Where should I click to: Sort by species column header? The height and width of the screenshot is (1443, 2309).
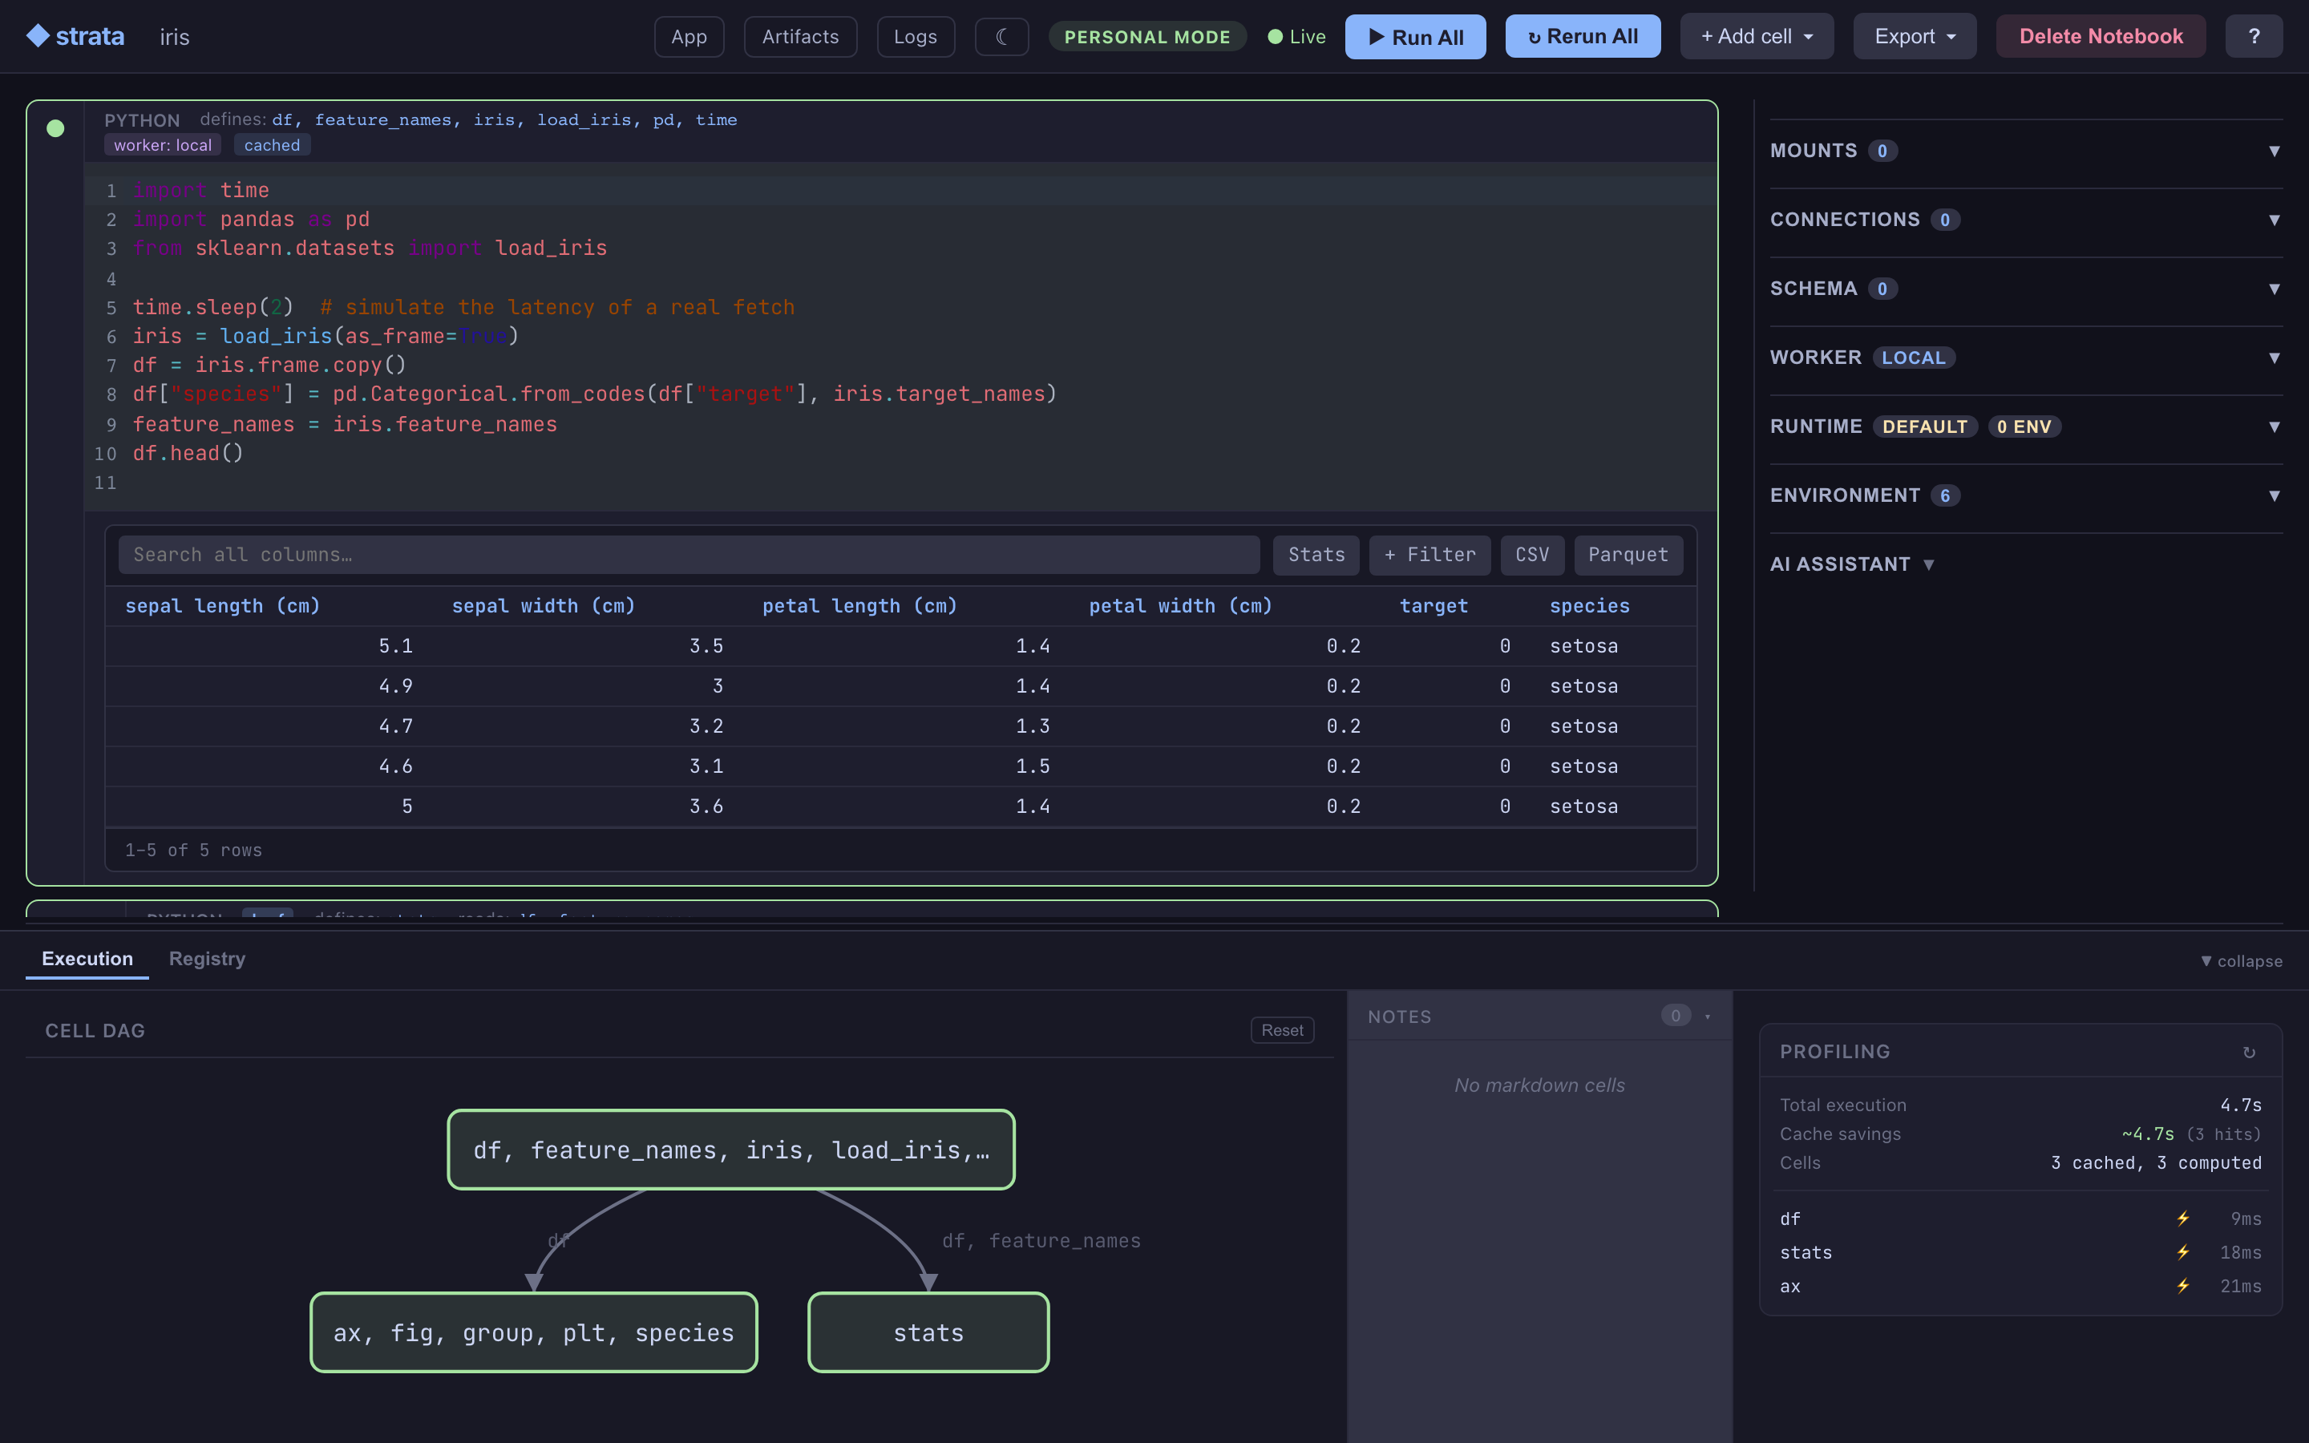(x=1590, y=606)
